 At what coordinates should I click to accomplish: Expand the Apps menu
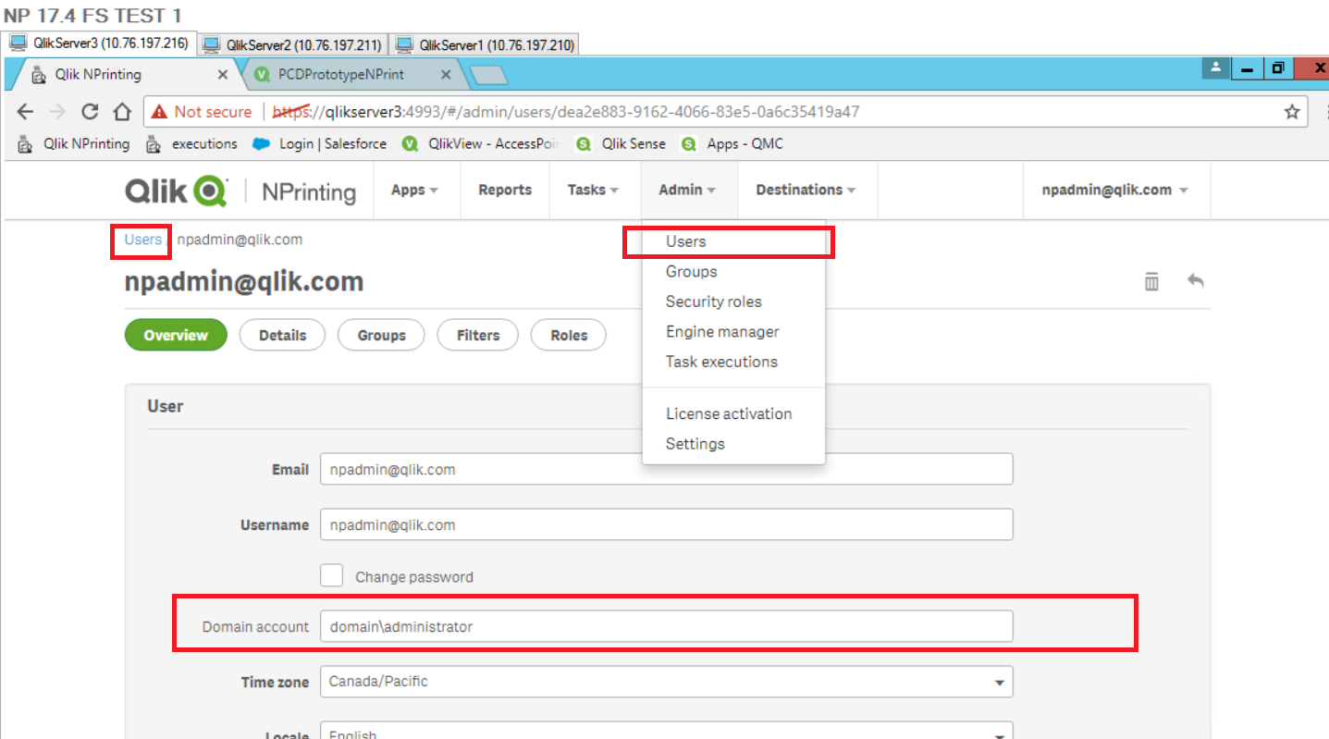click(x=414, y=190)
